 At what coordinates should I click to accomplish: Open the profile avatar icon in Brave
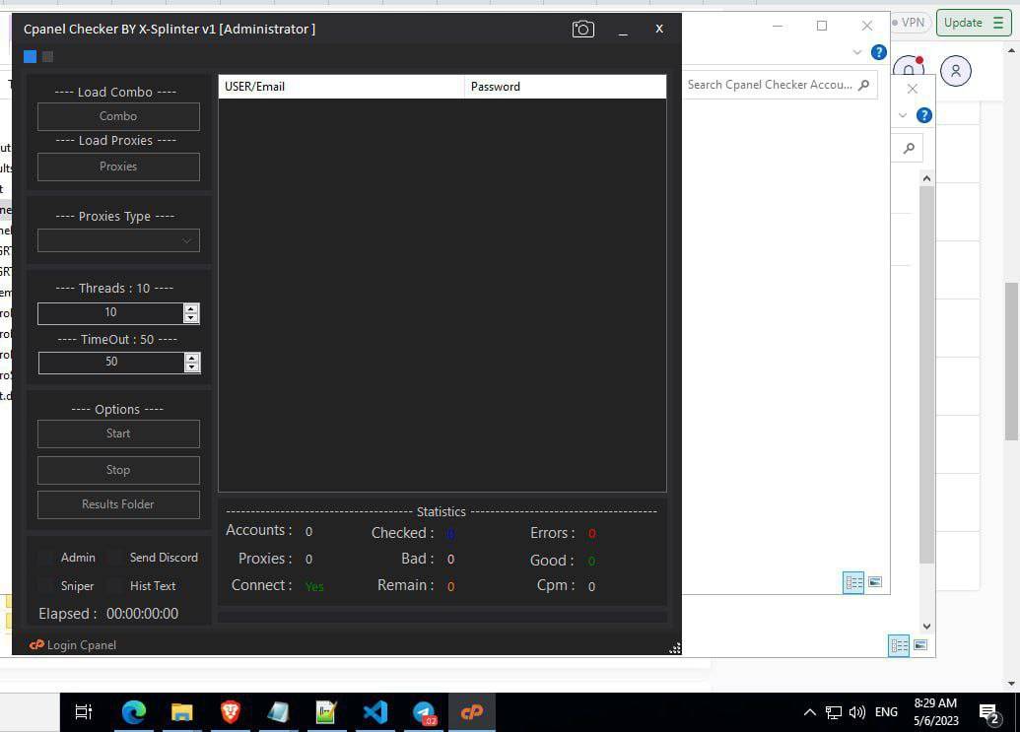(x=955, y=71)
